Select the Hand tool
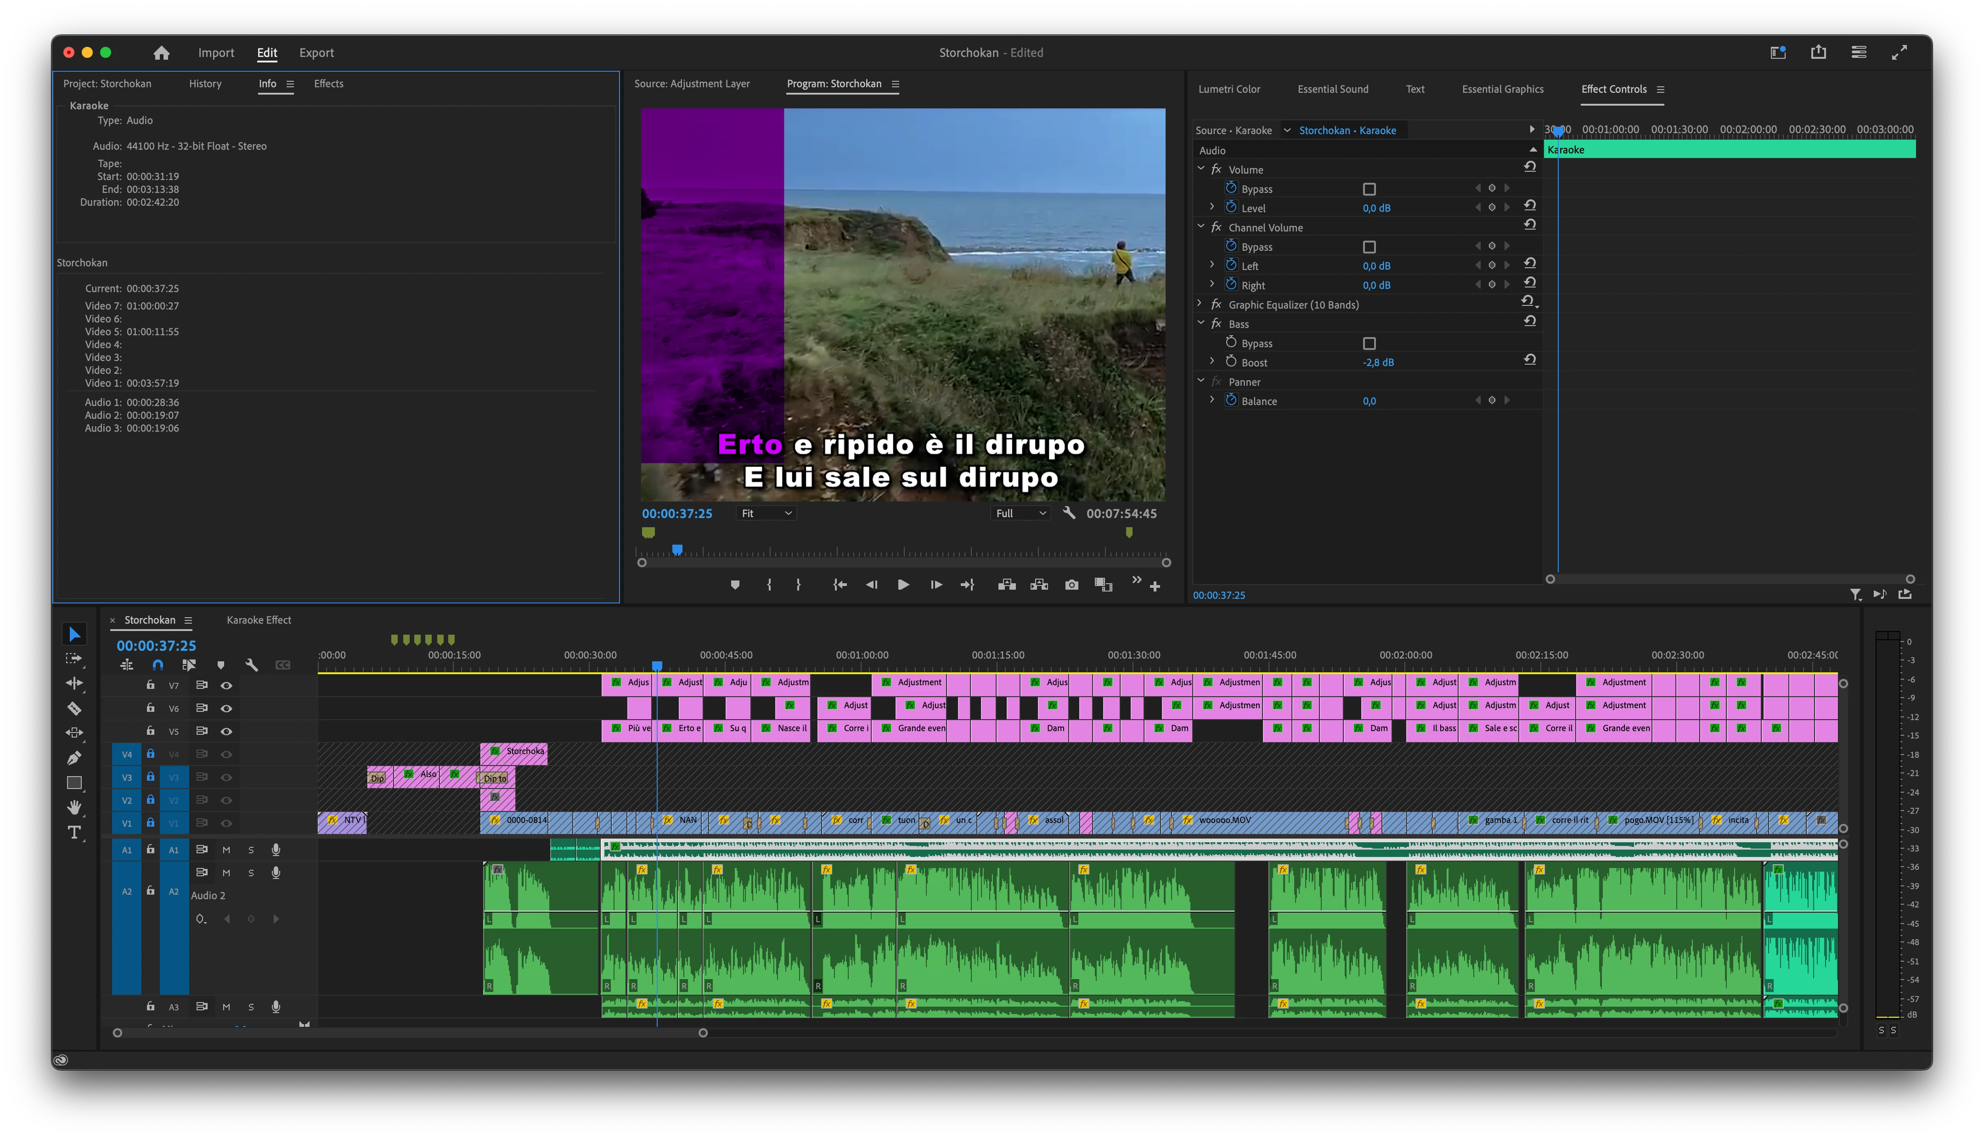 (74, 807)
